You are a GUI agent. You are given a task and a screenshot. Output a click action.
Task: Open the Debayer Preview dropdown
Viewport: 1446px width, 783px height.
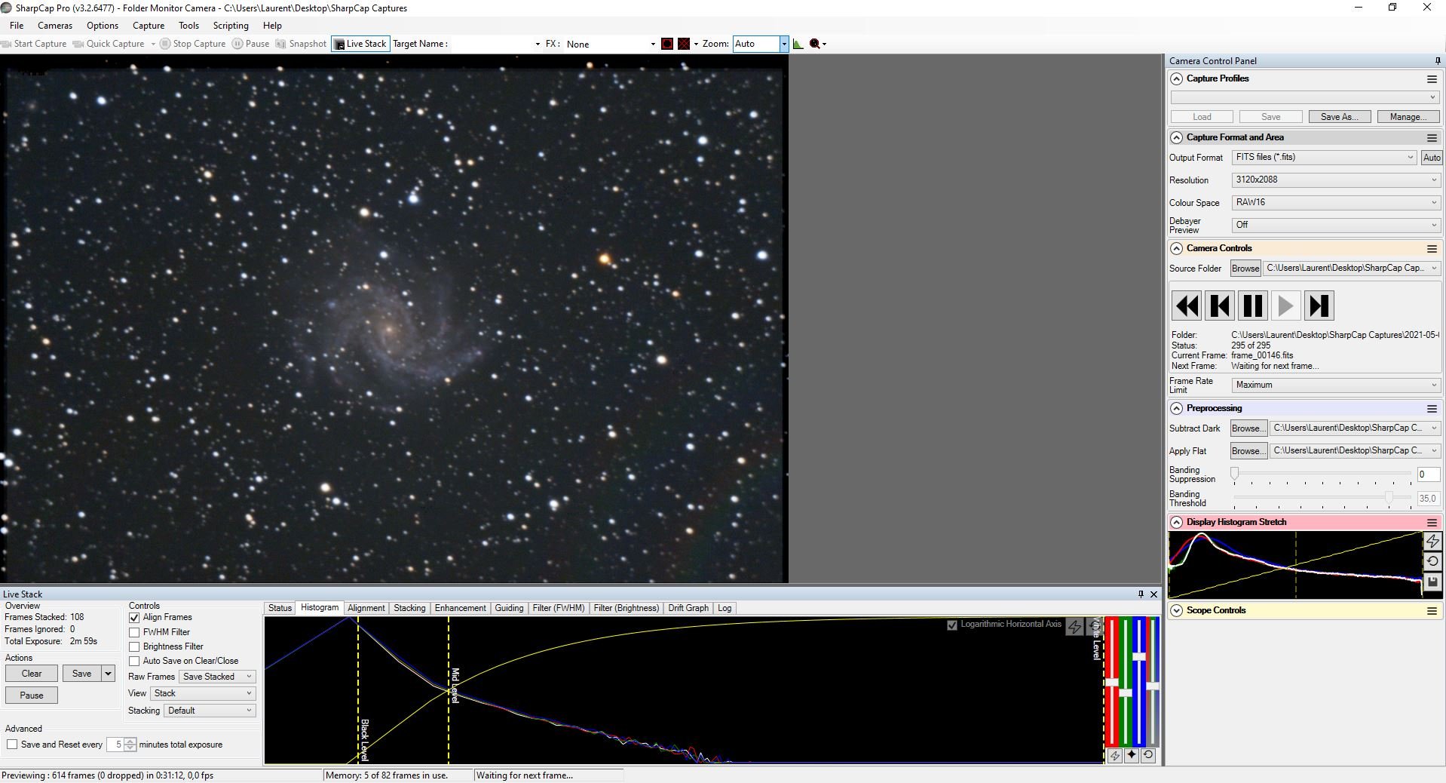pyautogui.click(x=1336, y=226)
